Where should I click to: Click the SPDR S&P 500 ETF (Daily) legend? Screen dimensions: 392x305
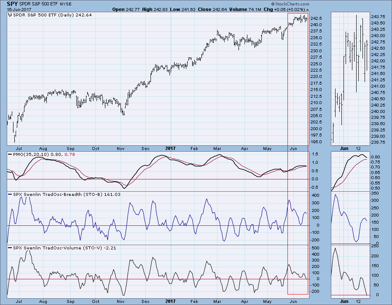(x=52, y=15)
